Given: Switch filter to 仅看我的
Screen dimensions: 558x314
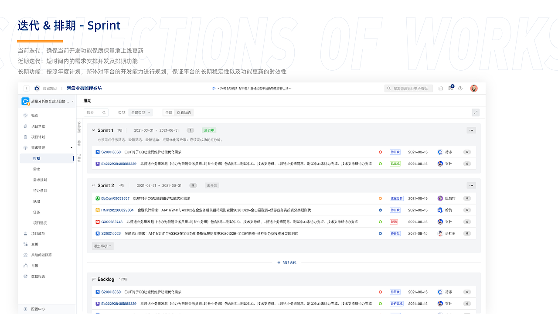Looking at the screenshot, I should click(184, 113).
